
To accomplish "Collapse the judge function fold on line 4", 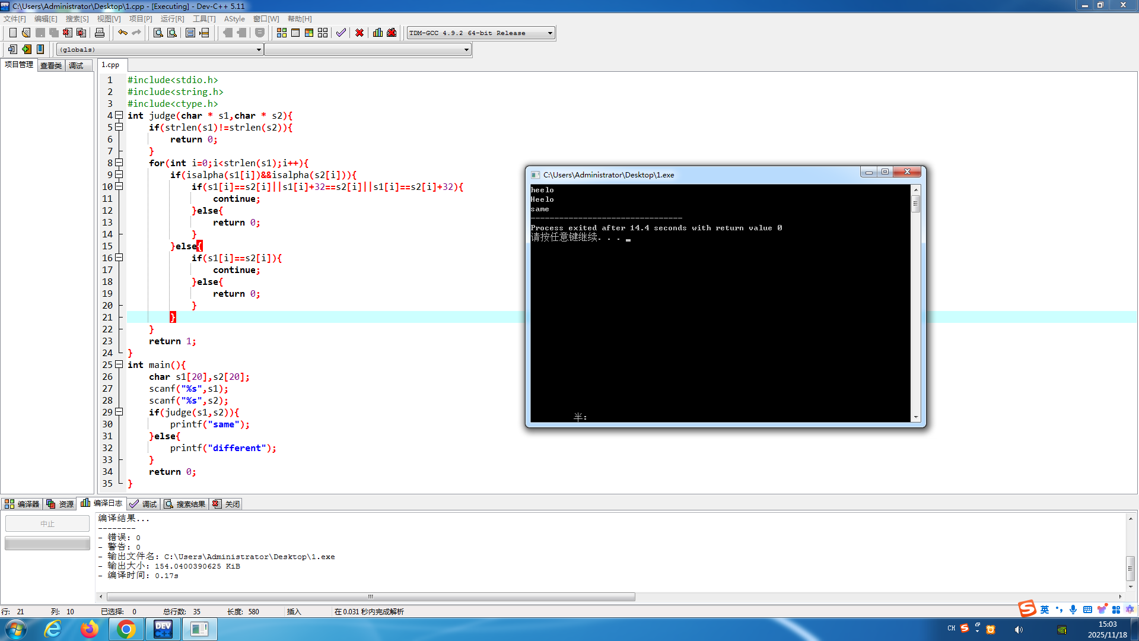I will coord(119,115).
